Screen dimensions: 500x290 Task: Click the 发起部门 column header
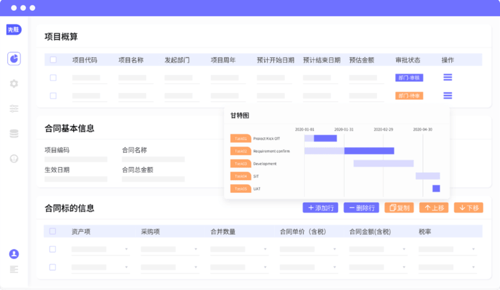point(177,60)
